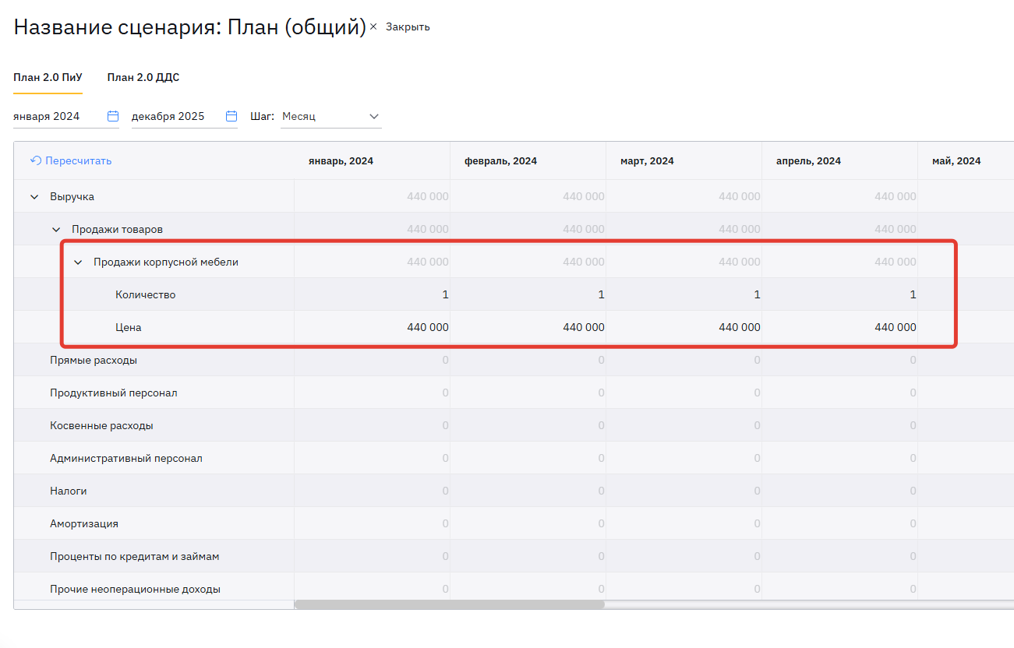Click the января 2024 start date field
The width and height of the screenshot is (1014, 648).
click(56, 116)
